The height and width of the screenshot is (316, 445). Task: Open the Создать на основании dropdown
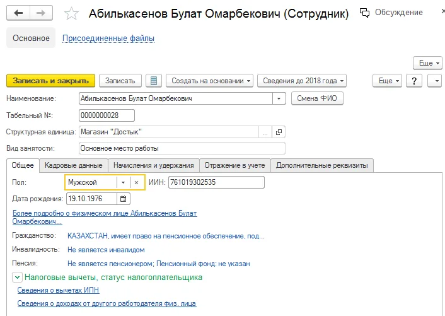(209, 81)
